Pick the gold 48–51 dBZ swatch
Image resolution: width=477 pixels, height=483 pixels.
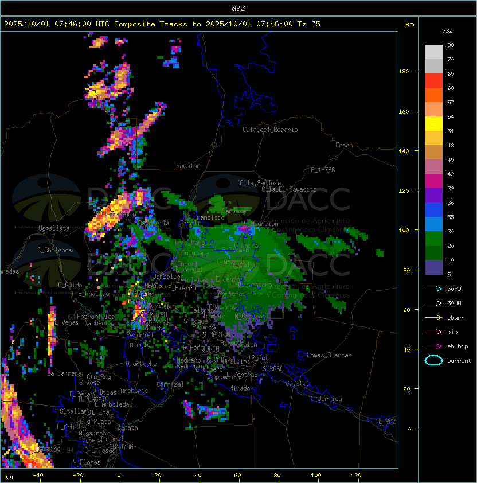click(433, 138)
